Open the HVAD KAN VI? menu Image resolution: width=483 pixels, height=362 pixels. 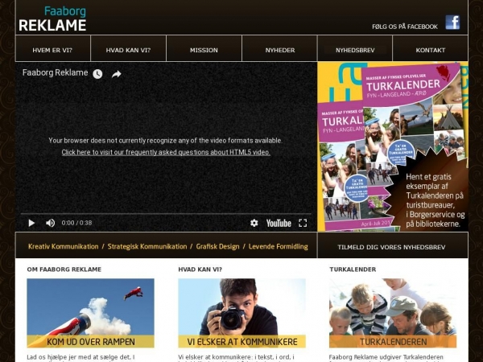128,50
